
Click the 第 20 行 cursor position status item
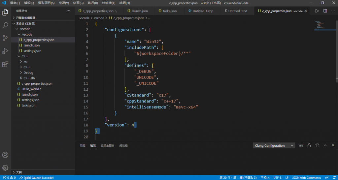(238, 178)
